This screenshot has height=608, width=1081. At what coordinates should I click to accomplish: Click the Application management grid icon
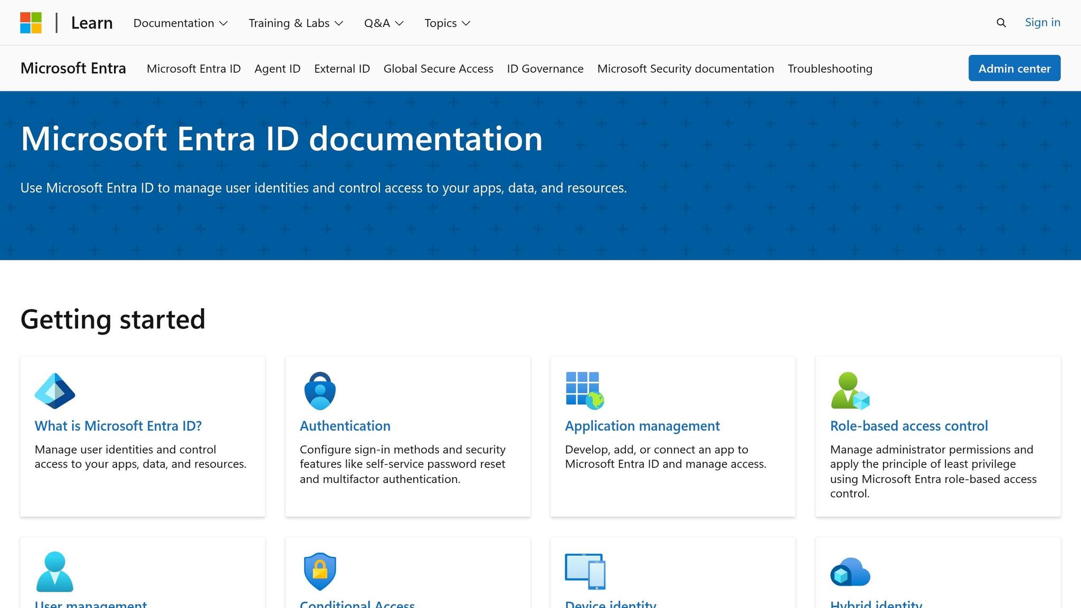pos(585,391)
